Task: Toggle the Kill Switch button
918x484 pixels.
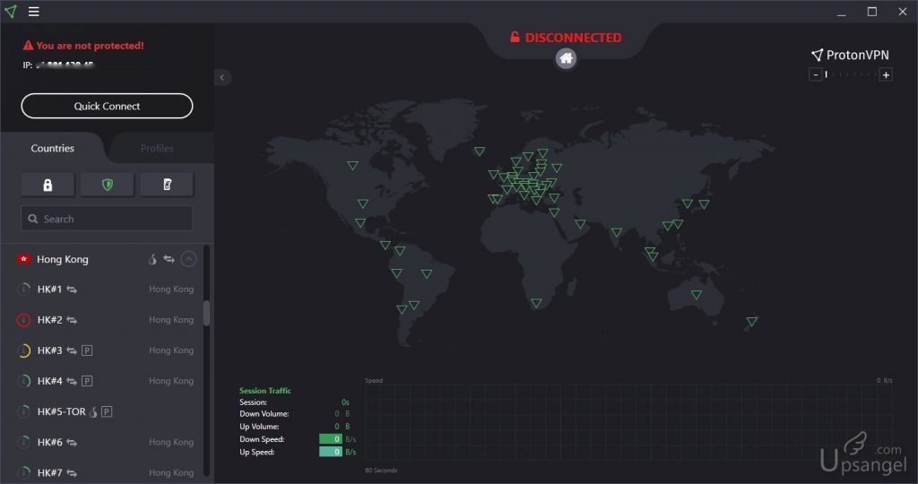Action: point(167,185)
